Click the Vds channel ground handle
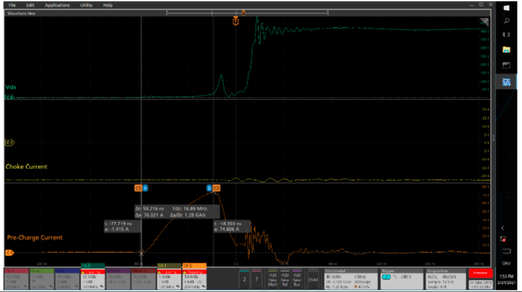This screenshot has height=292, width=522. [x=10, y=98]
